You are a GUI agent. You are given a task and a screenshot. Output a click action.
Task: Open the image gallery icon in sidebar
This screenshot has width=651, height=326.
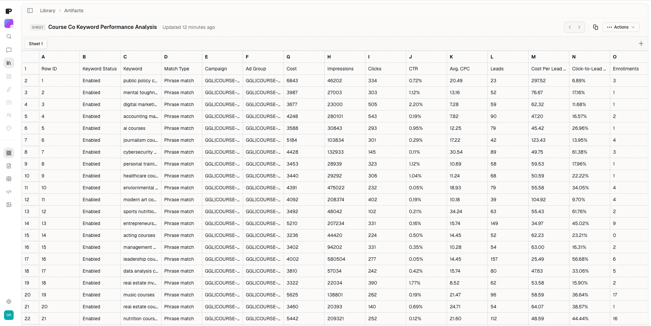point(9,205)
